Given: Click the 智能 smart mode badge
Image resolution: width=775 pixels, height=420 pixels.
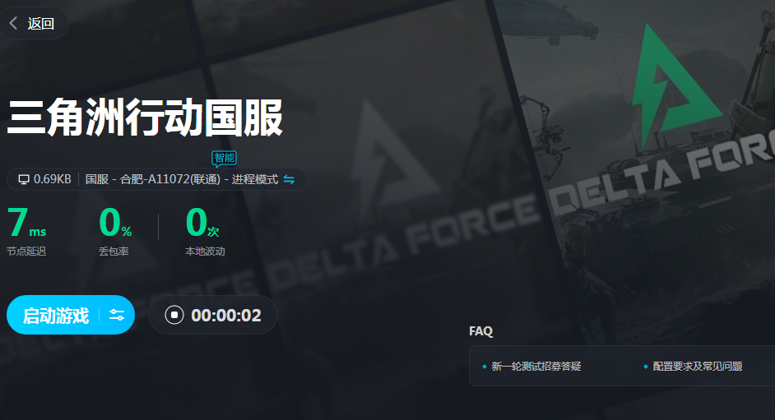Looking at the screenshot, I should tap(225, 159).
